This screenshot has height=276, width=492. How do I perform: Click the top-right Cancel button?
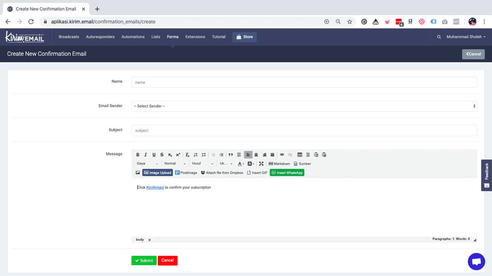tap(473, 54)
